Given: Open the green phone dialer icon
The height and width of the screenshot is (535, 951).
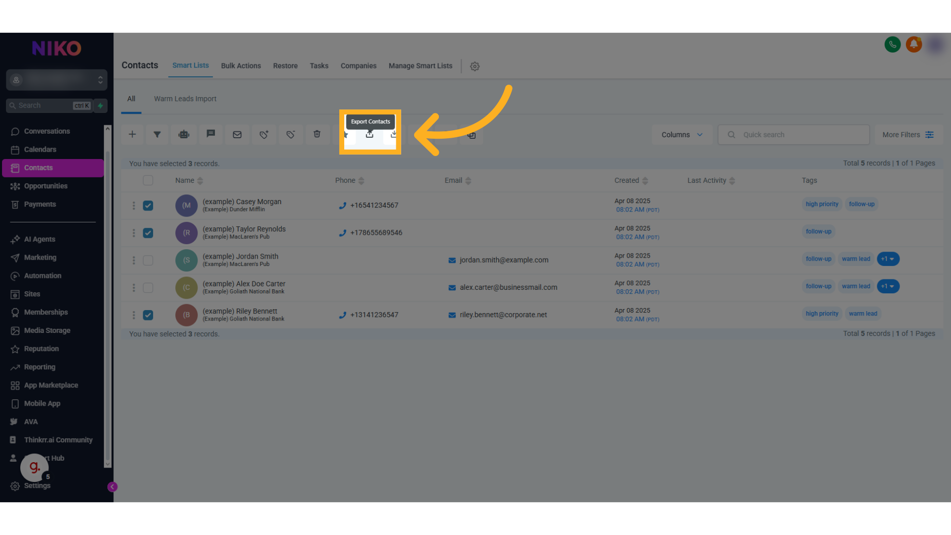Looking at the screenshot, I should point(893,45).
